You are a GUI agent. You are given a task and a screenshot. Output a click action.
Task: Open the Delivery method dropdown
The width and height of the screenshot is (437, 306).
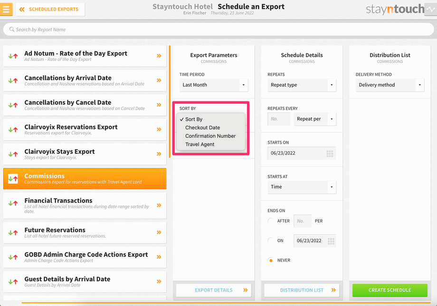(390, 85)
